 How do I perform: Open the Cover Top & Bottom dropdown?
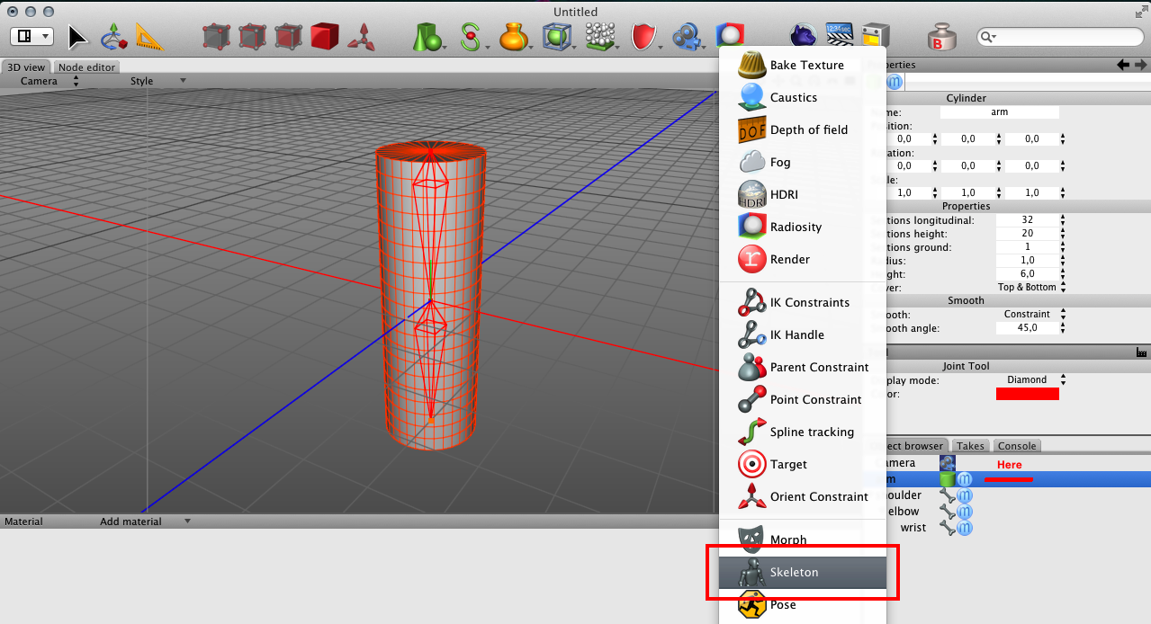point(1031,288)
